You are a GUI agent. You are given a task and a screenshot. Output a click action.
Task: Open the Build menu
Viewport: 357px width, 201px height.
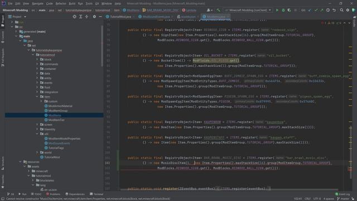point(72,4)
